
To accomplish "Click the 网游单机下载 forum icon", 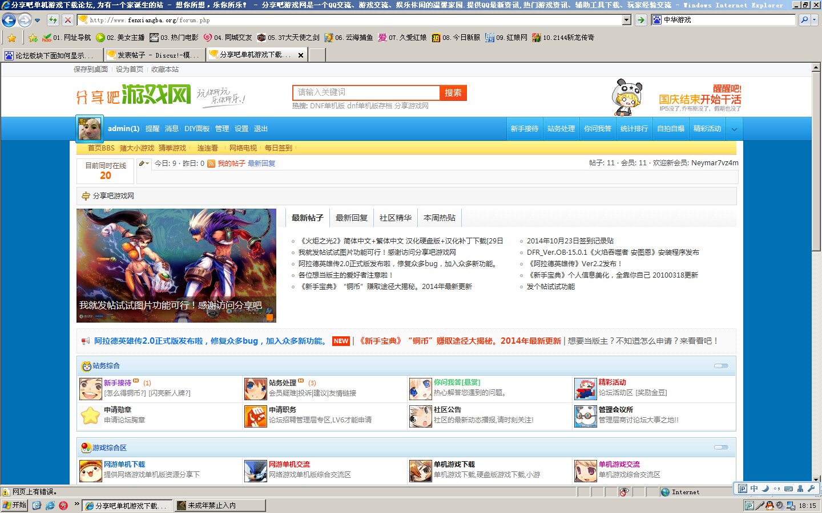I will click(x=90, y=471).
